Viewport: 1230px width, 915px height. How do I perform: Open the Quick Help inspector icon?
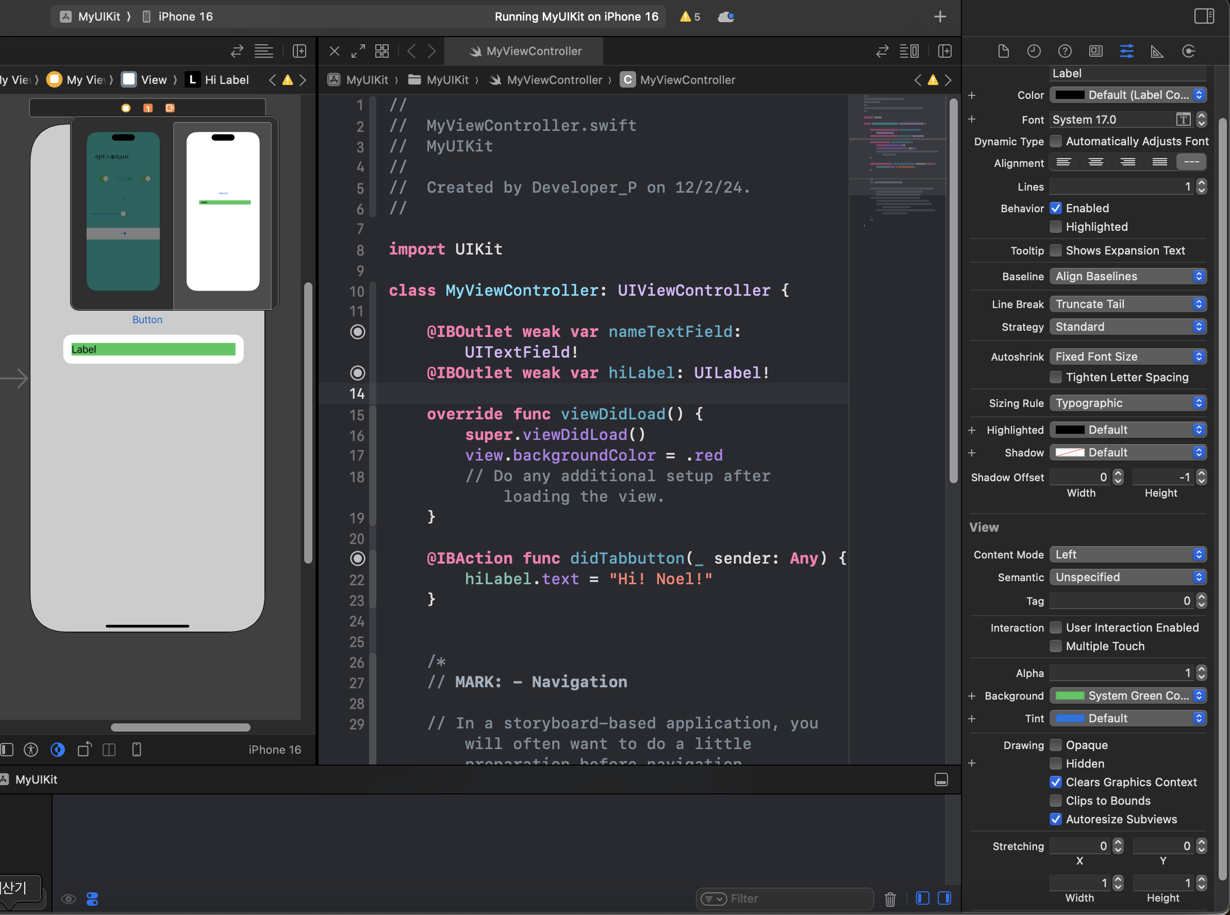click(x=1065, y=52)
